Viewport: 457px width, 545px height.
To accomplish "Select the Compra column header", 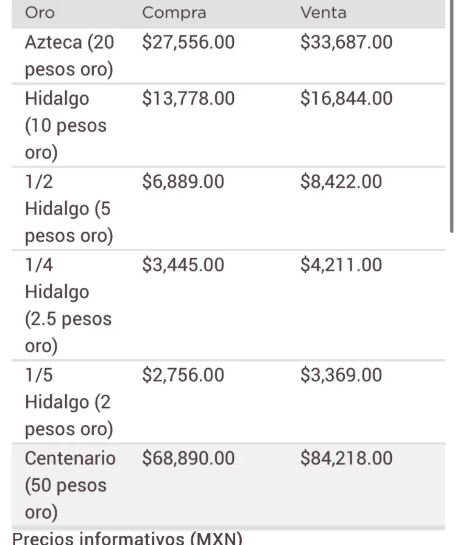I will pyautogui.click(x=174, y=13).
